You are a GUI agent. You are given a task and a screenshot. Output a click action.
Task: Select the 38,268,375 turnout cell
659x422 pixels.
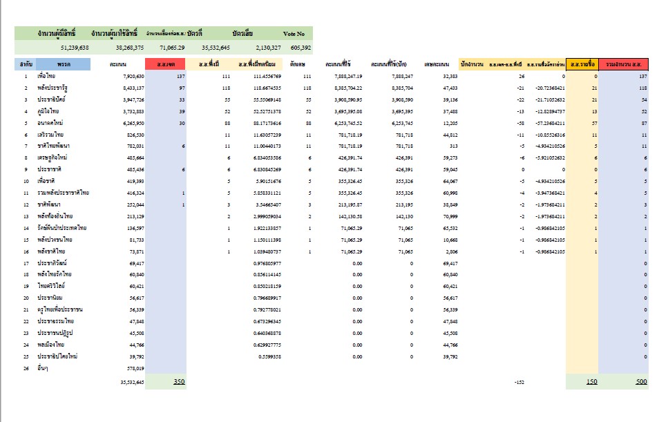(x=129, y=48)
